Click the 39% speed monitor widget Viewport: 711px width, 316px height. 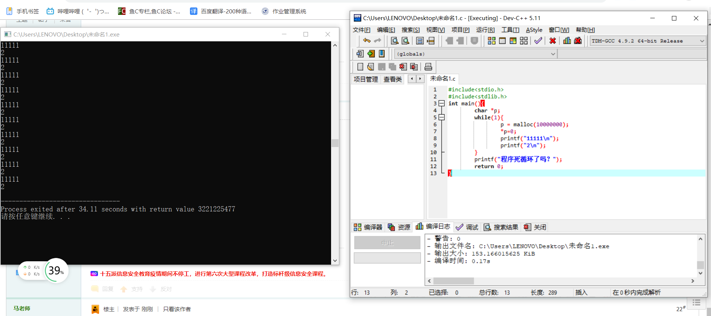(56, 270)
